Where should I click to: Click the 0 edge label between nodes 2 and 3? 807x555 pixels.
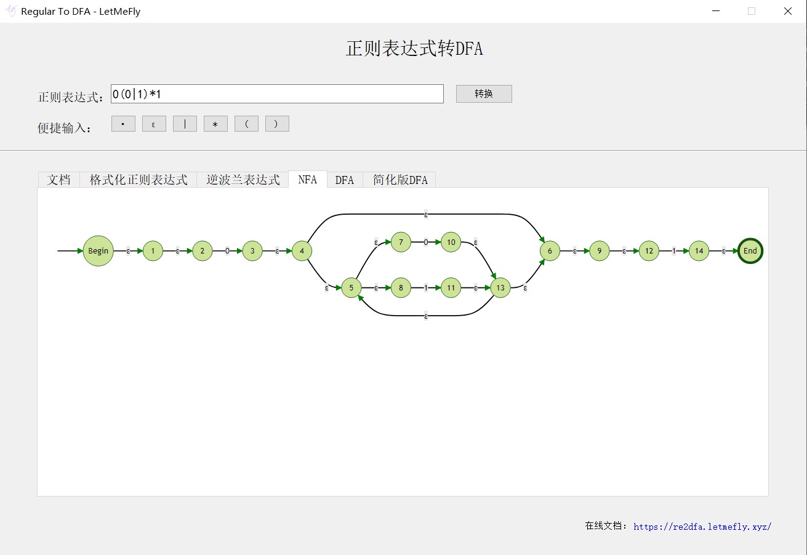click(x=227, y=251)
